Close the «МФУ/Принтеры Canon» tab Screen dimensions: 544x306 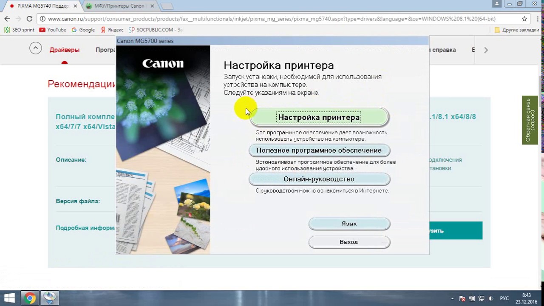pos(152,6)
